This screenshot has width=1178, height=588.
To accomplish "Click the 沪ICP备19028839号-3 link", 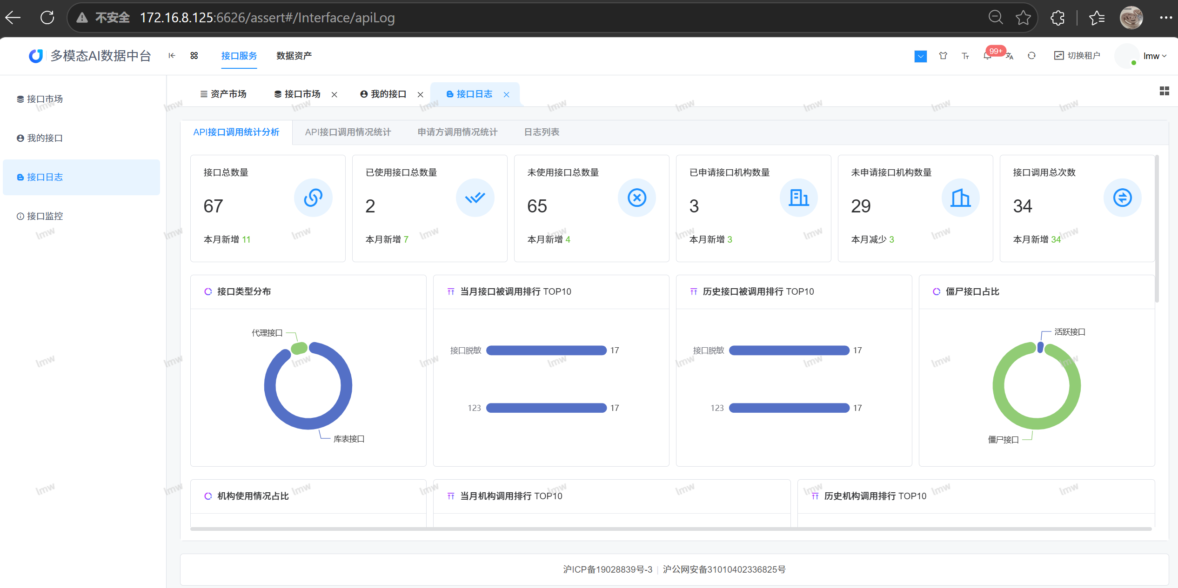I will (608, 569).
